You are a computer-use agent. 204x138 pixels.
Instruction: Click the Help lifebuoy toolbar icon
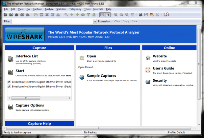click(166, 15)
